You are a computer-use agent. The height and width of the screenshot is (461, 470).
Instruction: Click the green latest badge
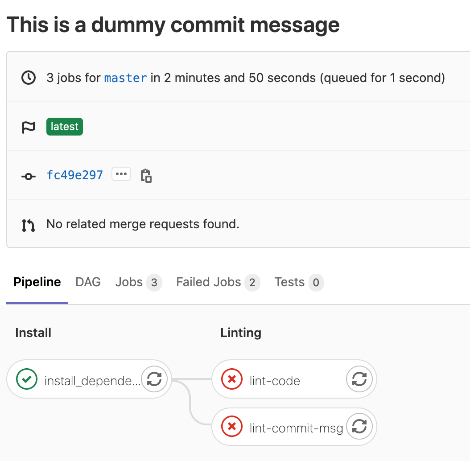click(x=65, y=127)
